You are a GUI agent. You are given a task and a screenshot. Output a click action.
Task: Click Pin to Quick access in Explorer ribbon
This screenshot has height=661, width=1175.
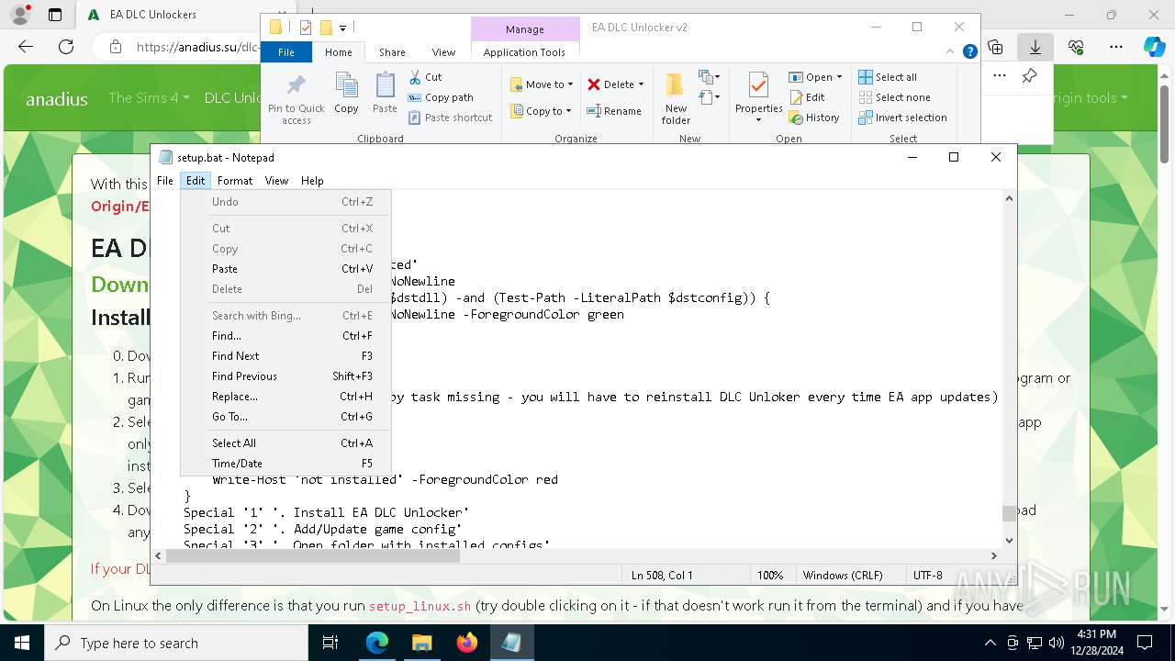click(x=296, y=99)
